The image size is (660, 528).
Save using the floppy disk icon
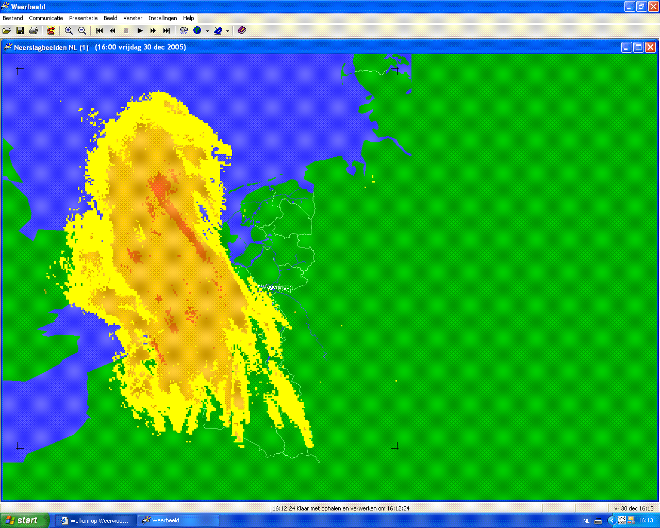pos(20,30)
